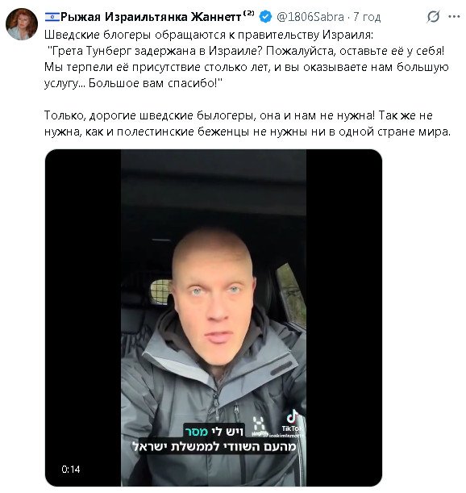This screenshot has width=466, height=493.
Task: Click the subtitle line 'מהעם השוודי לממשלת ישראל'
Action: tap(214, 446)
